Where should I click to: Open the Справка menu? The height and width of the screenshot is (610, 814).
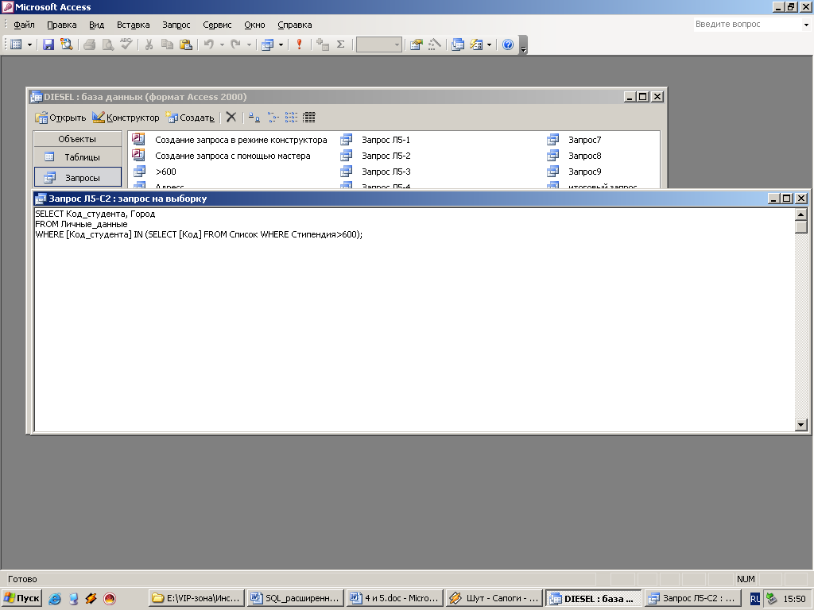pos(294,25)
